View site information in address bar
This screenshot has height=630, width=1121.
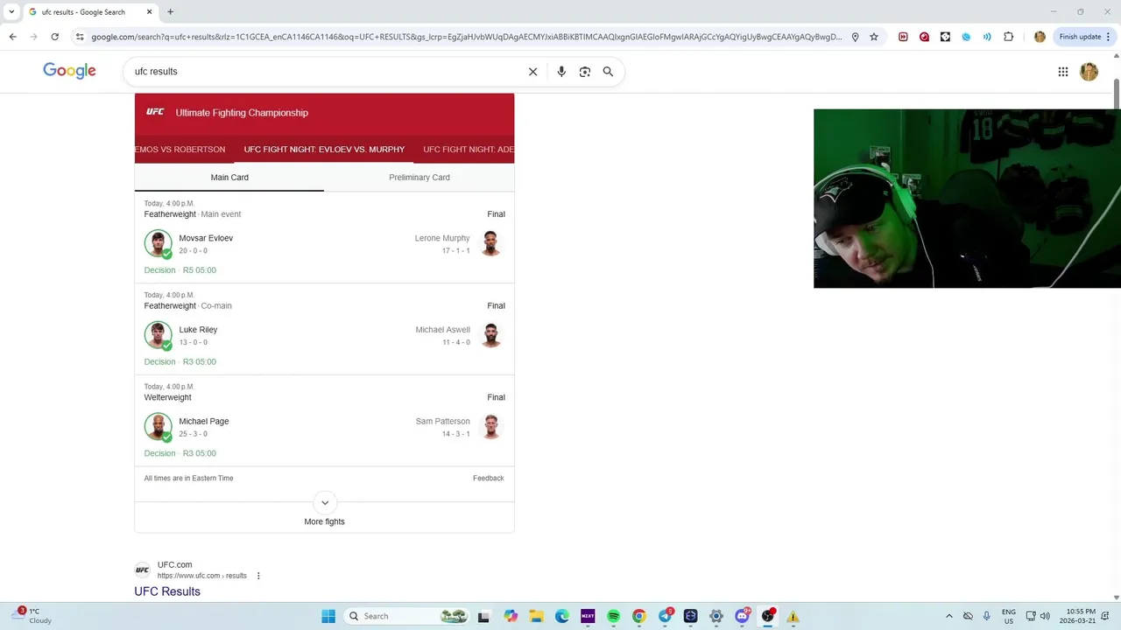tap(80, 37)
